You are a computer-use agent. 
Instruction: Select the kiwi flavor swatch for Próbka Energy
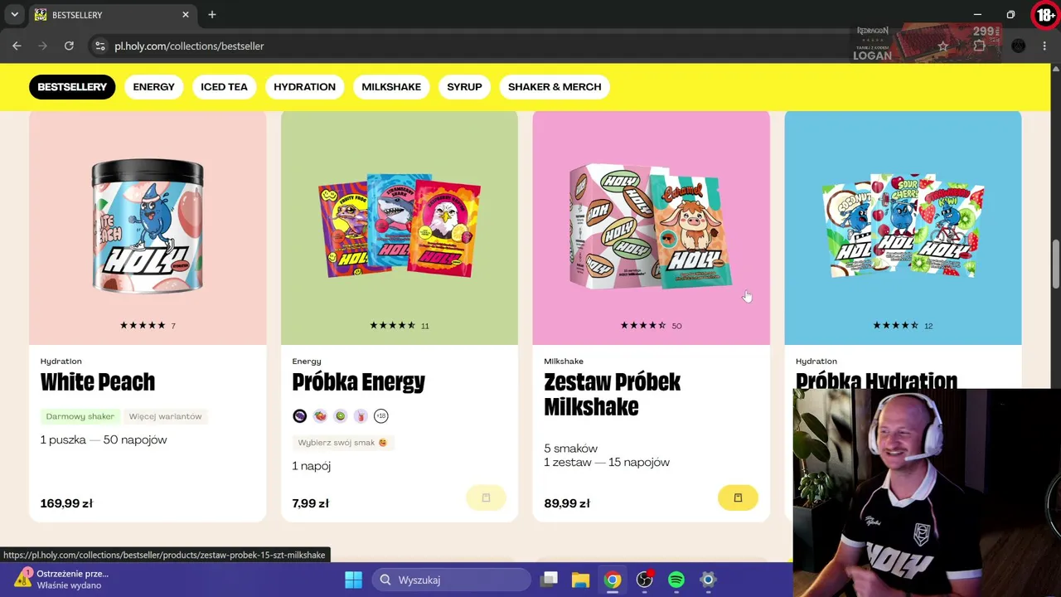pos(340,416)
